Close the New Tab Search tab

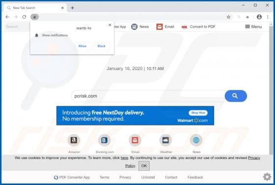point(62,8)
